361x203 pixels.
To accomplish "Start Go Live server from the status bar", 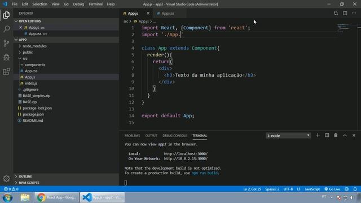I will pos(332,189).
